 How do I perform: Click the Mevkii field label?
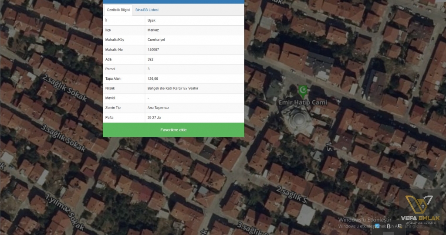[x=110, y=98]
